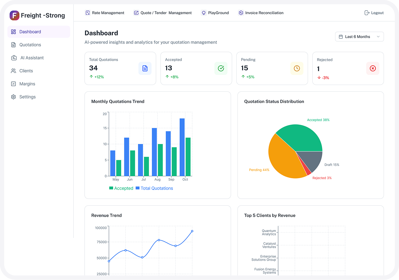Click the Total Quotations document icon

tap(145, 69)
